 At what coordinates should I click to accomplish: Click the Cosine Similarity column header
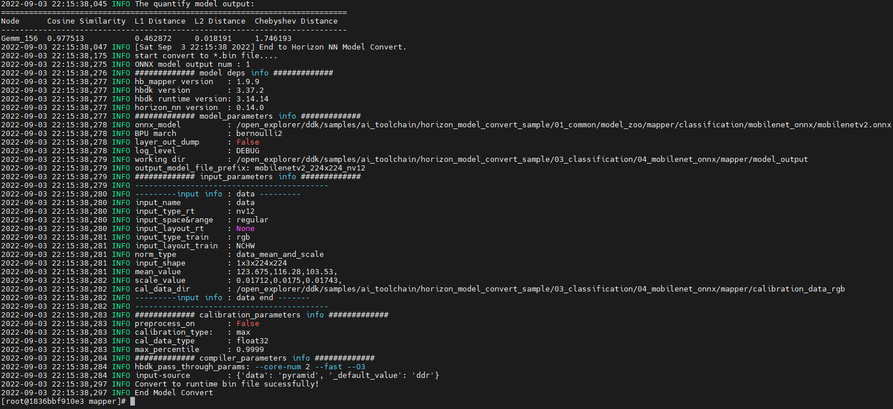pos(86,21)
